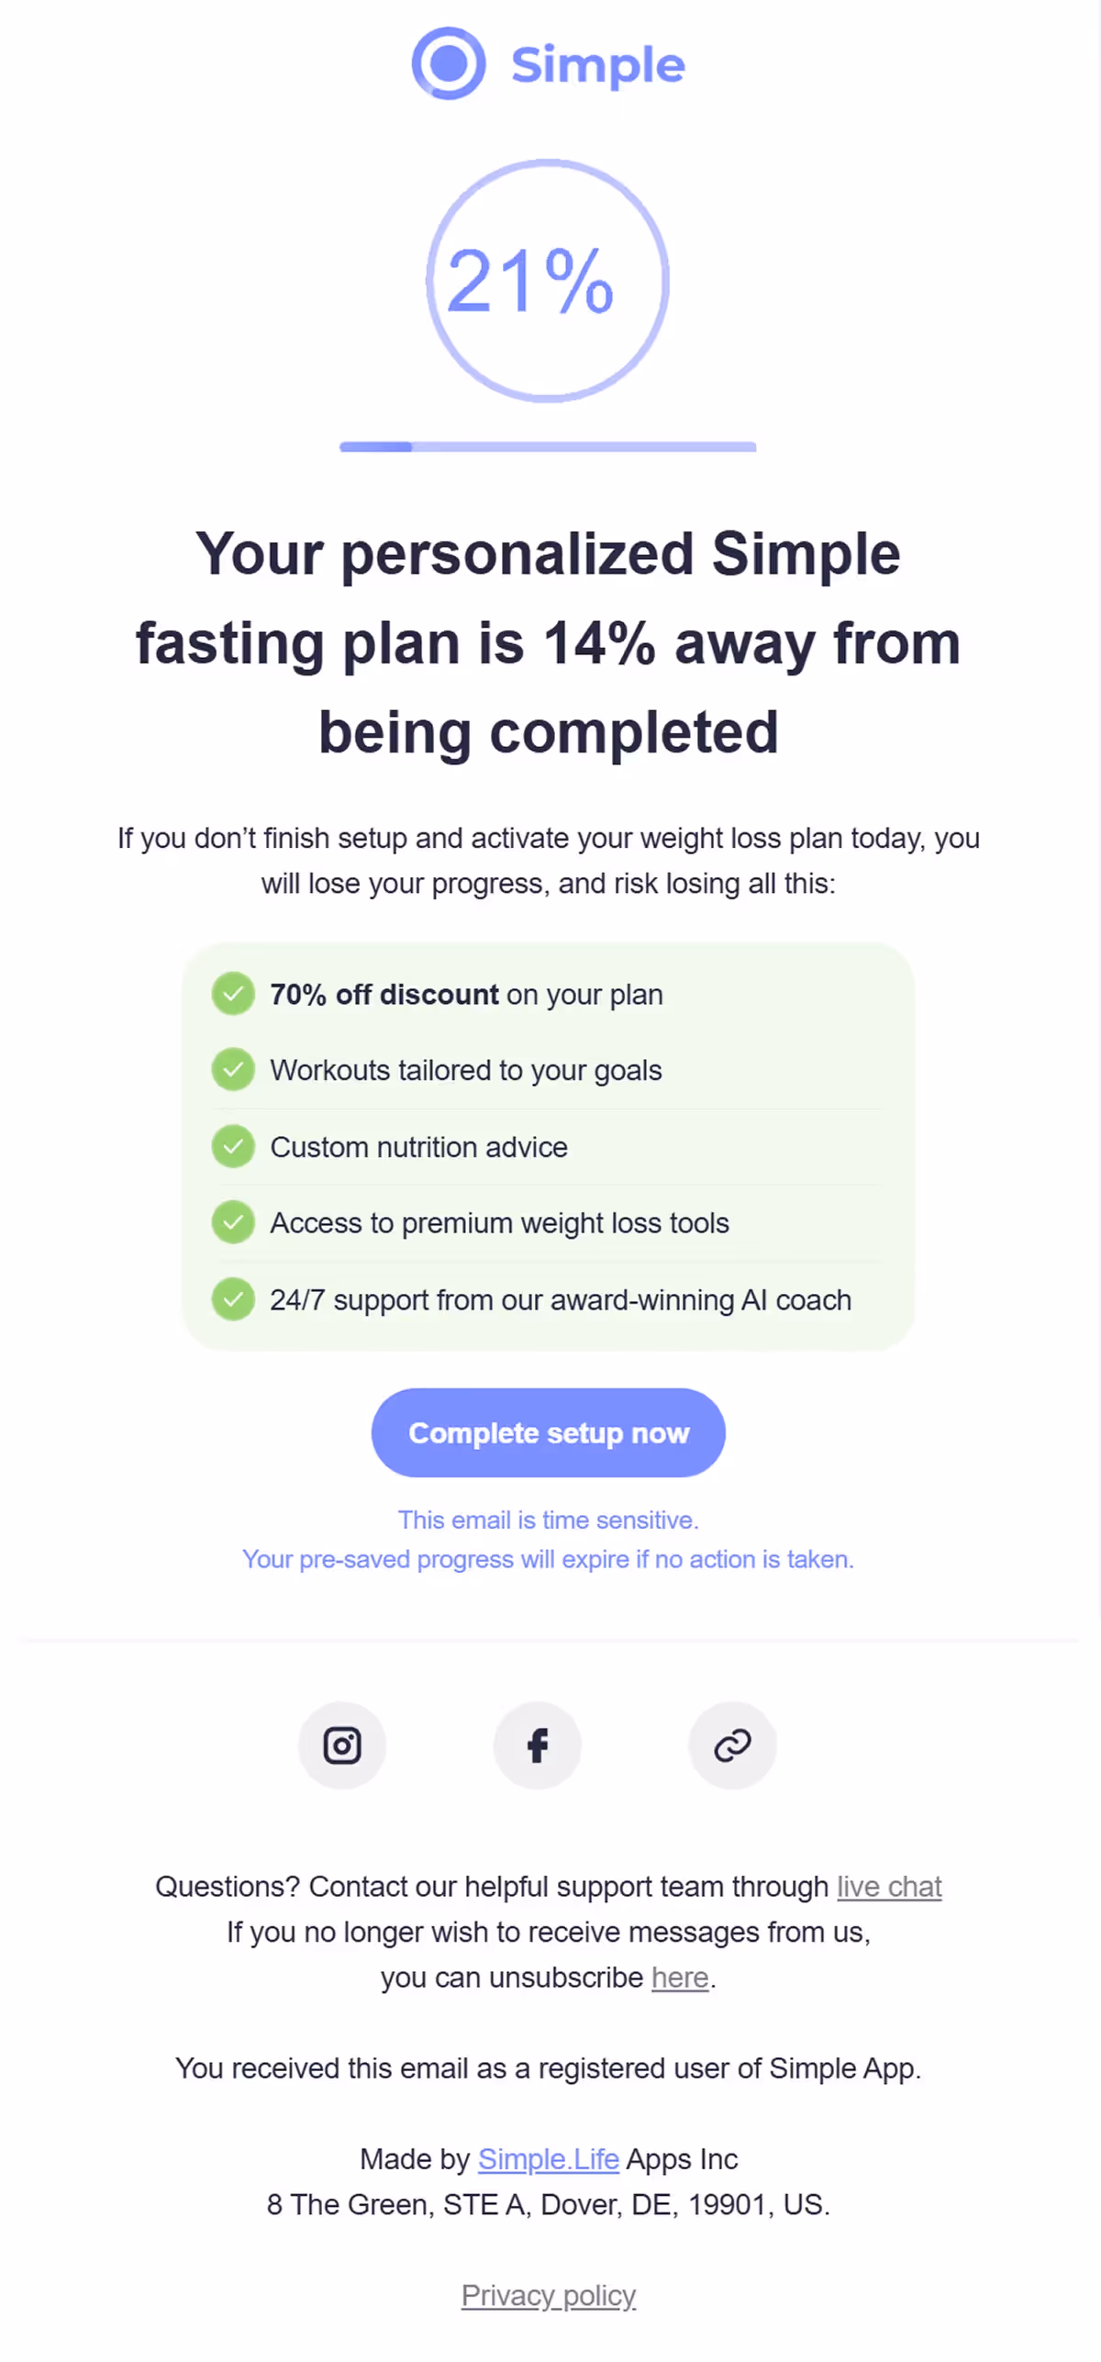Click the chain link website icon
The width and height of the screenshot is (1101, 2362).
click(x=732, y=1745)
